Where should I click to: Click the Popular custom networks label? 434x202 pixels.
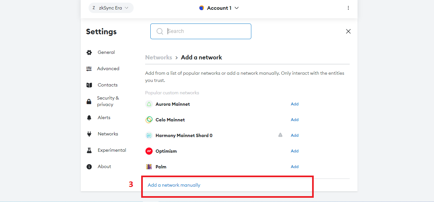click(172, 93)
